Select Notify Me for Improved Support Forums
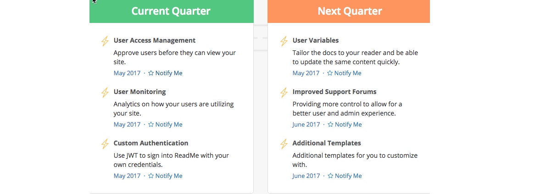 tap(345, 124)
